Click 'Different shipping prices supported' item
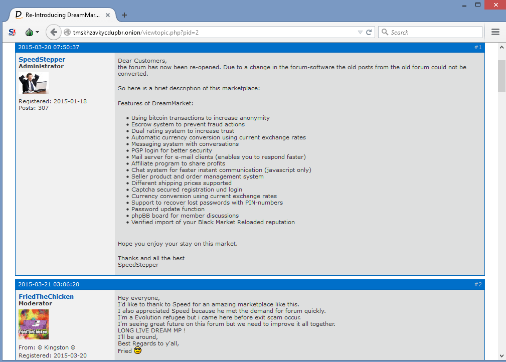Viewport: 506px width, 362px height. pos(182,183)
